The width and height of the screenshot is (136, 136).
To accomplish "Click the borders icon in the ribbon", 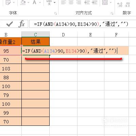I will coord(8,3).
